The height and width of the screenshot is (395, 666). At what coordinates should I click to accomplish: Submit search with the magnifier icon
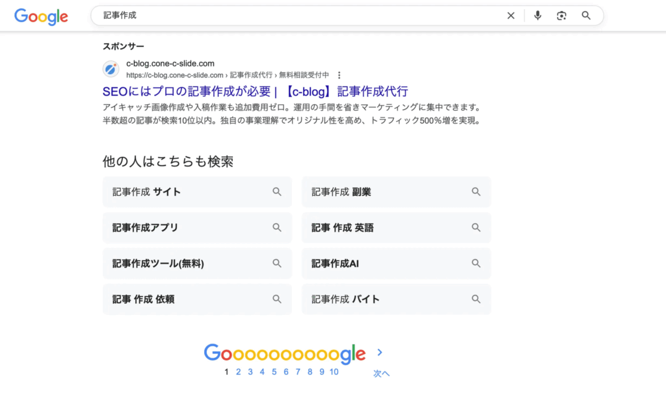(x=586, y=16)
